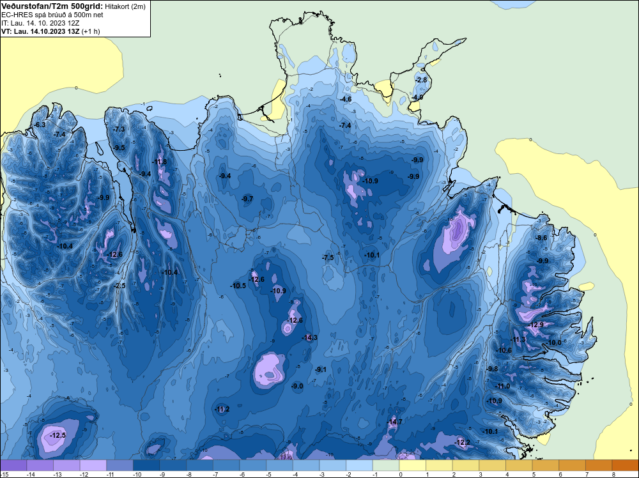Click the -10.5 temperature label
639x478 pixels.
tap(238, 286)
